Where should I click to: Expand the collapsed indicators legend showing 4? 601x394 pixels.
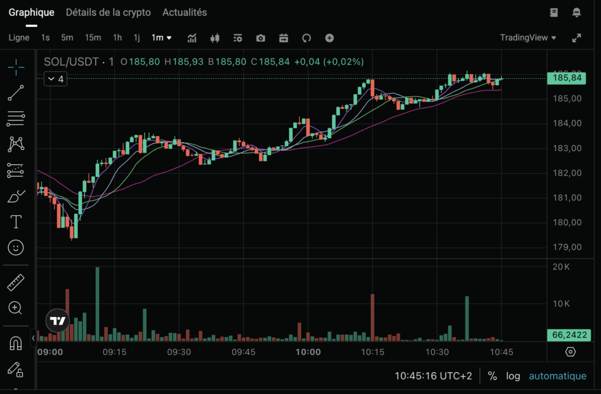56,79
